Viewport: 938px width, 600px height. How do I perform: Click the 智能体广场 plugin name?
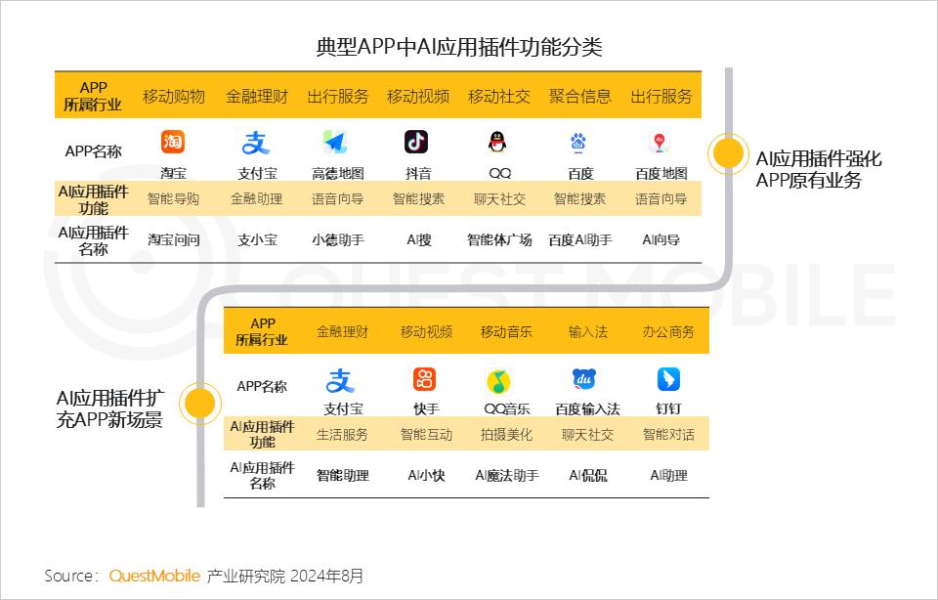click(x=499, y=239)
